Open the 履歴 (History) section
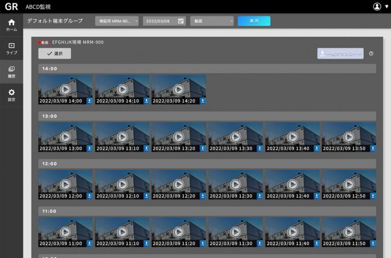The height and width of the screenshot is (258, 391). pos(11,72)
